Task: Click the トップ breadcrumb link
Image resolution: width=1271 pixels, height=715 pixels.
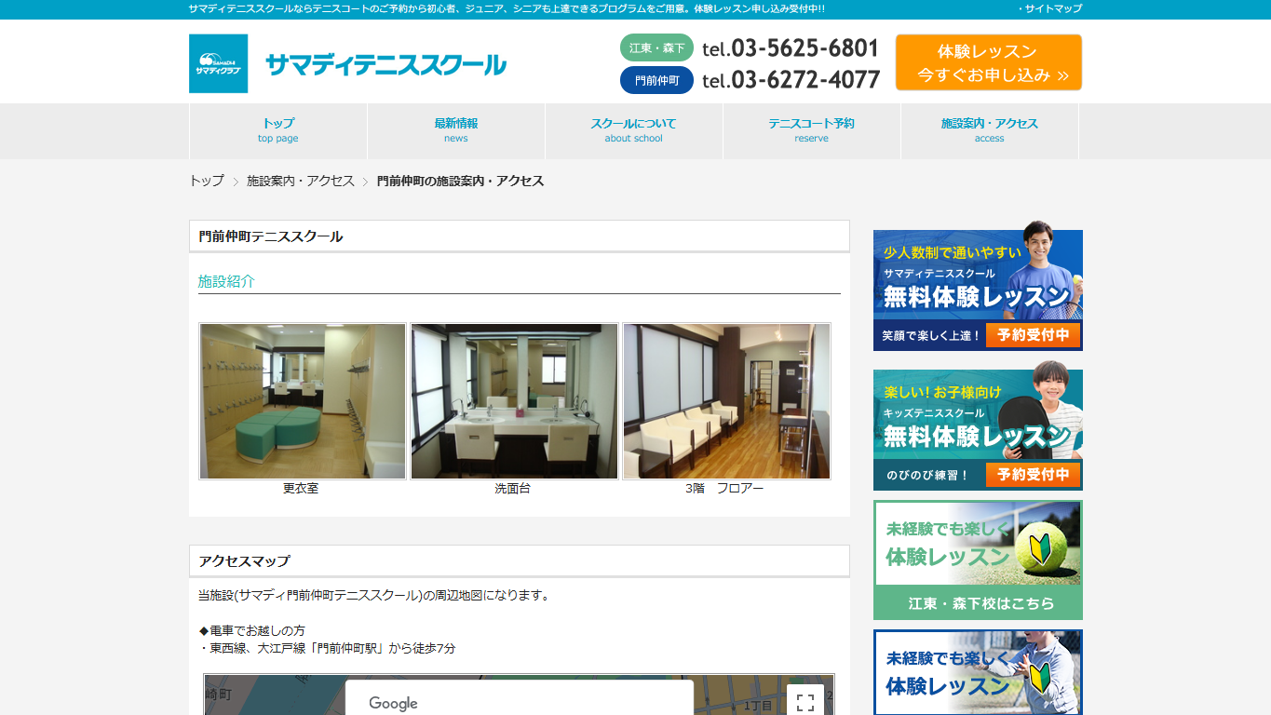Action: pos(207,181)
